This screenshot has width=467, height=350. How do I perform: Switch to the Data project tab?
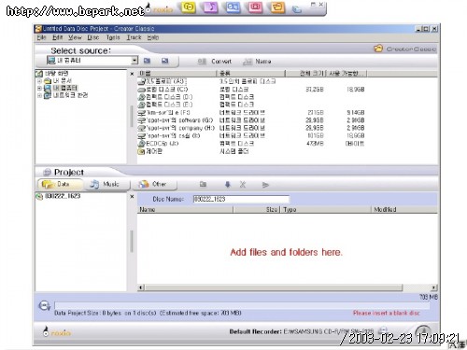tap(60, 184)
